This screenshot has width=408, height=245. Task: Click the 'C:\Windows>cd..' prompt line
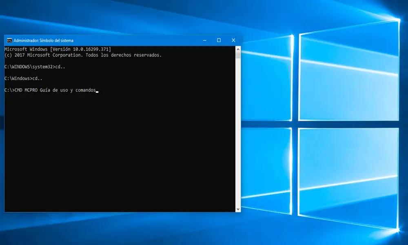point(23,78)
